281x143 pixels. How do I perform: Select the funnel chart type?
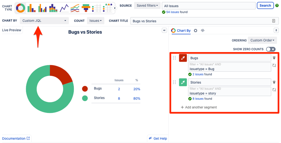click(86, 8)
